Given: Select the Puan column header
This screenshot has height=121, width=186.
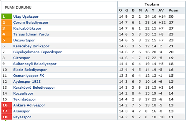Looking at the screenshot, I should 174,10.
